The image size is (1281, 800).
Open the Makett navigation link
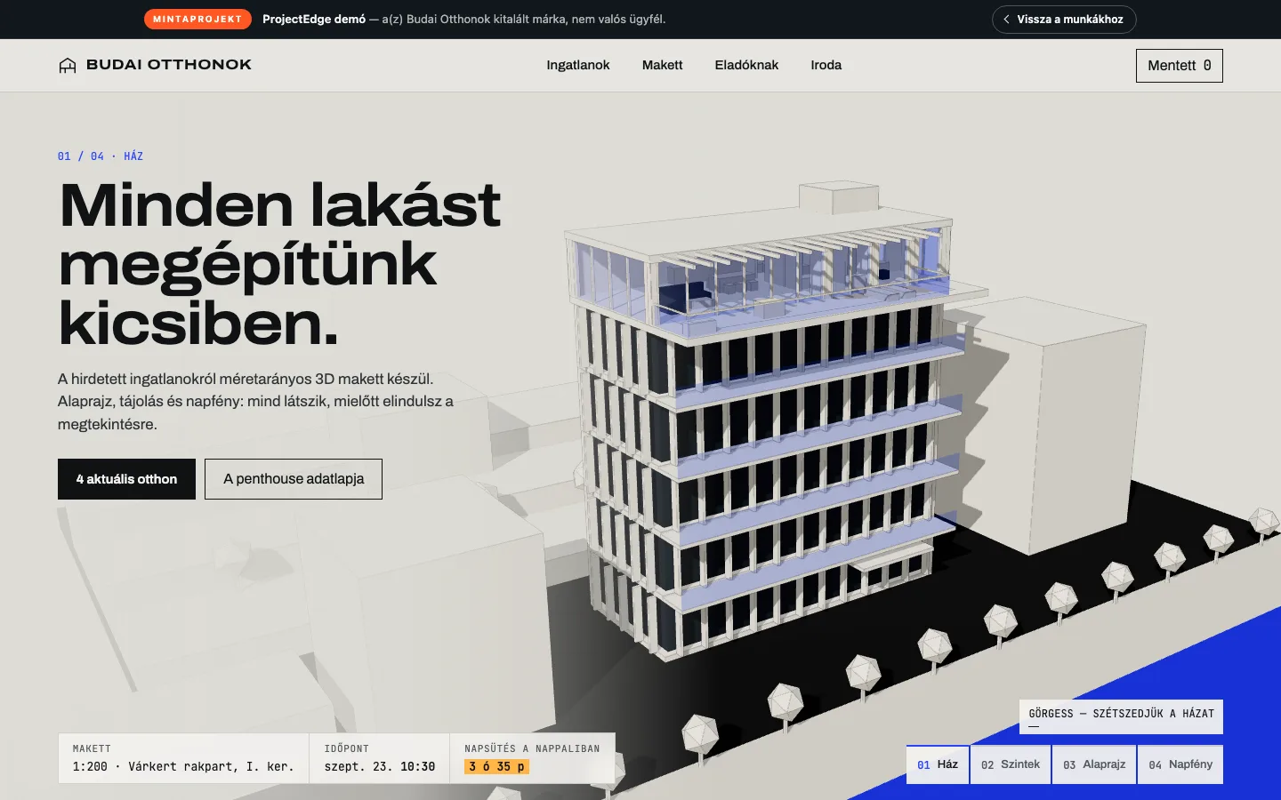[663, 65]
